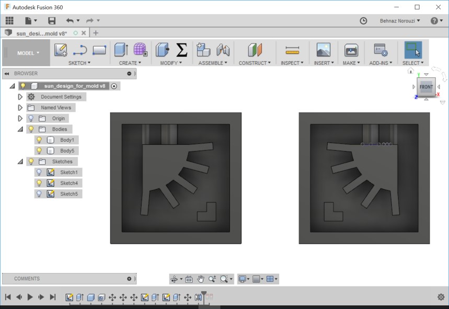Image resolution: width=449 pixels, height=309 pixels.
Task: Collapse Bodies folder node
Action: click(x=20, y=129)
